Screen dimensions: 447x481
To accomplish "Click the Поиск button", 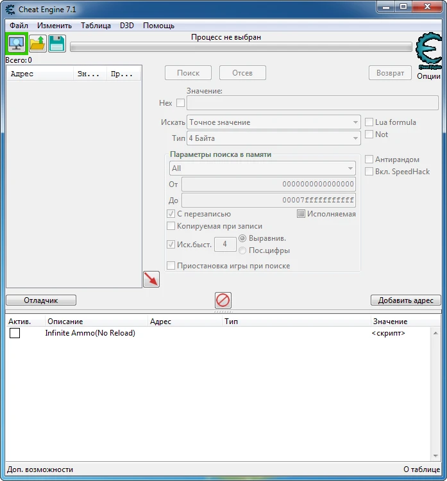I will click(188, 73).
